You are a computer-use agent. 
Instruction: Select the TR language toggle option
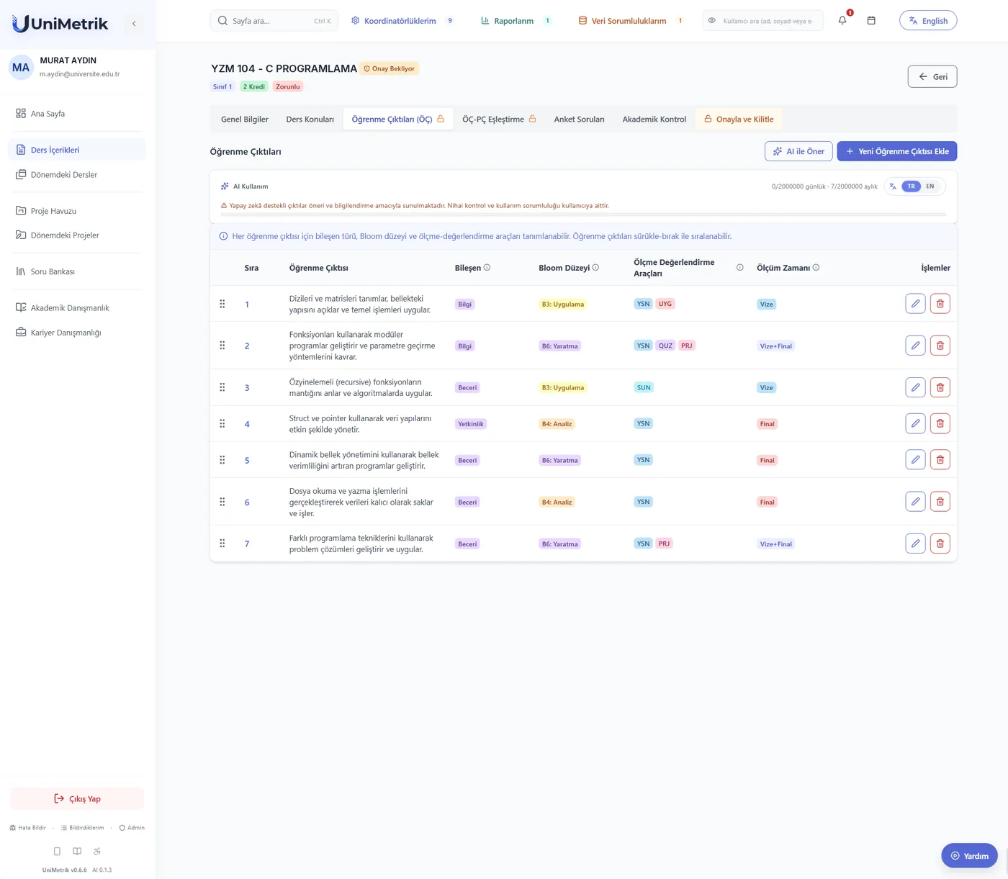point(912,186)
